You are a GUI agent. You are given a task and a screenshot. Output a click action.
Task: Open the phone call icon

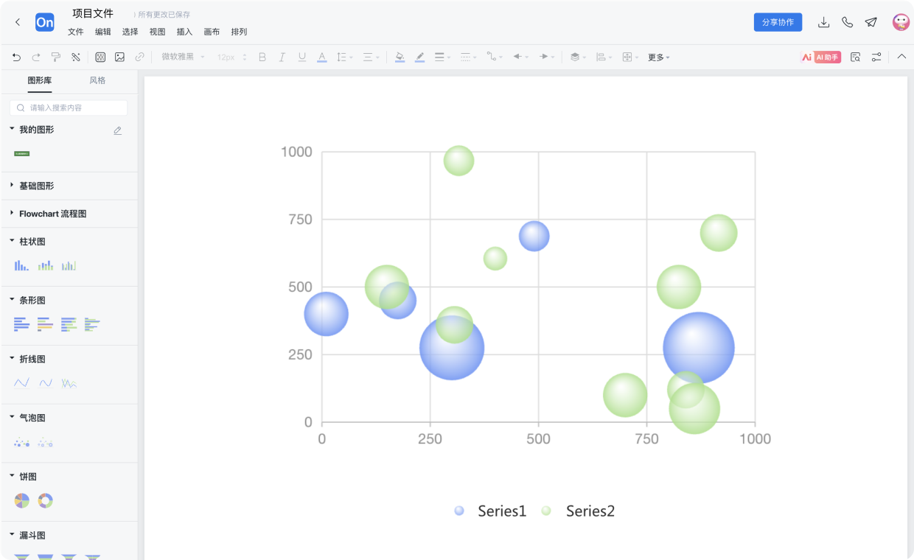click(847, 22)
